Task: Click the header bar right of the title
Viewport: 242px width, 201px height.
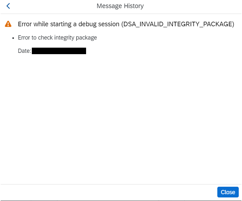Action: pyautogui.click(x=192, y=6)
